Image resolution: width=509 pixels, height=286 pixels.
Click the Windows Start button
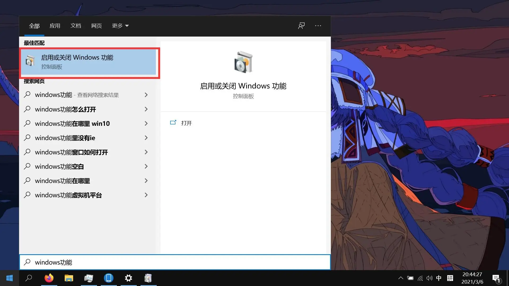tap(10, 278)
